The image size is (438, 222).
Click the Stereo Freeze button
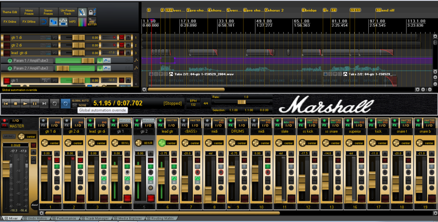pyautogui.click(x=48, y=12)
